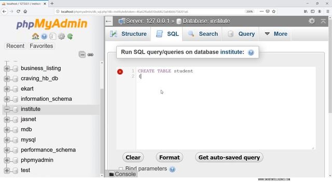Open Firefox library icon
The image size is (332, 186).
click(x=306, y=11)
